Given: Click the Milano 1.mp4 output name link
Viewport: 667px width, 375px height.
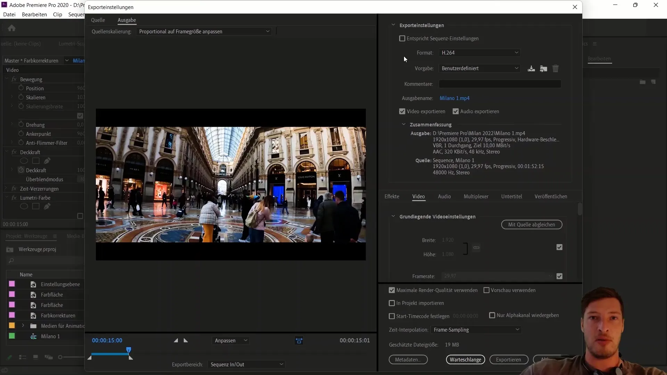Looking at the screenshot, I should pyautogui.click(x=454, y=98).
